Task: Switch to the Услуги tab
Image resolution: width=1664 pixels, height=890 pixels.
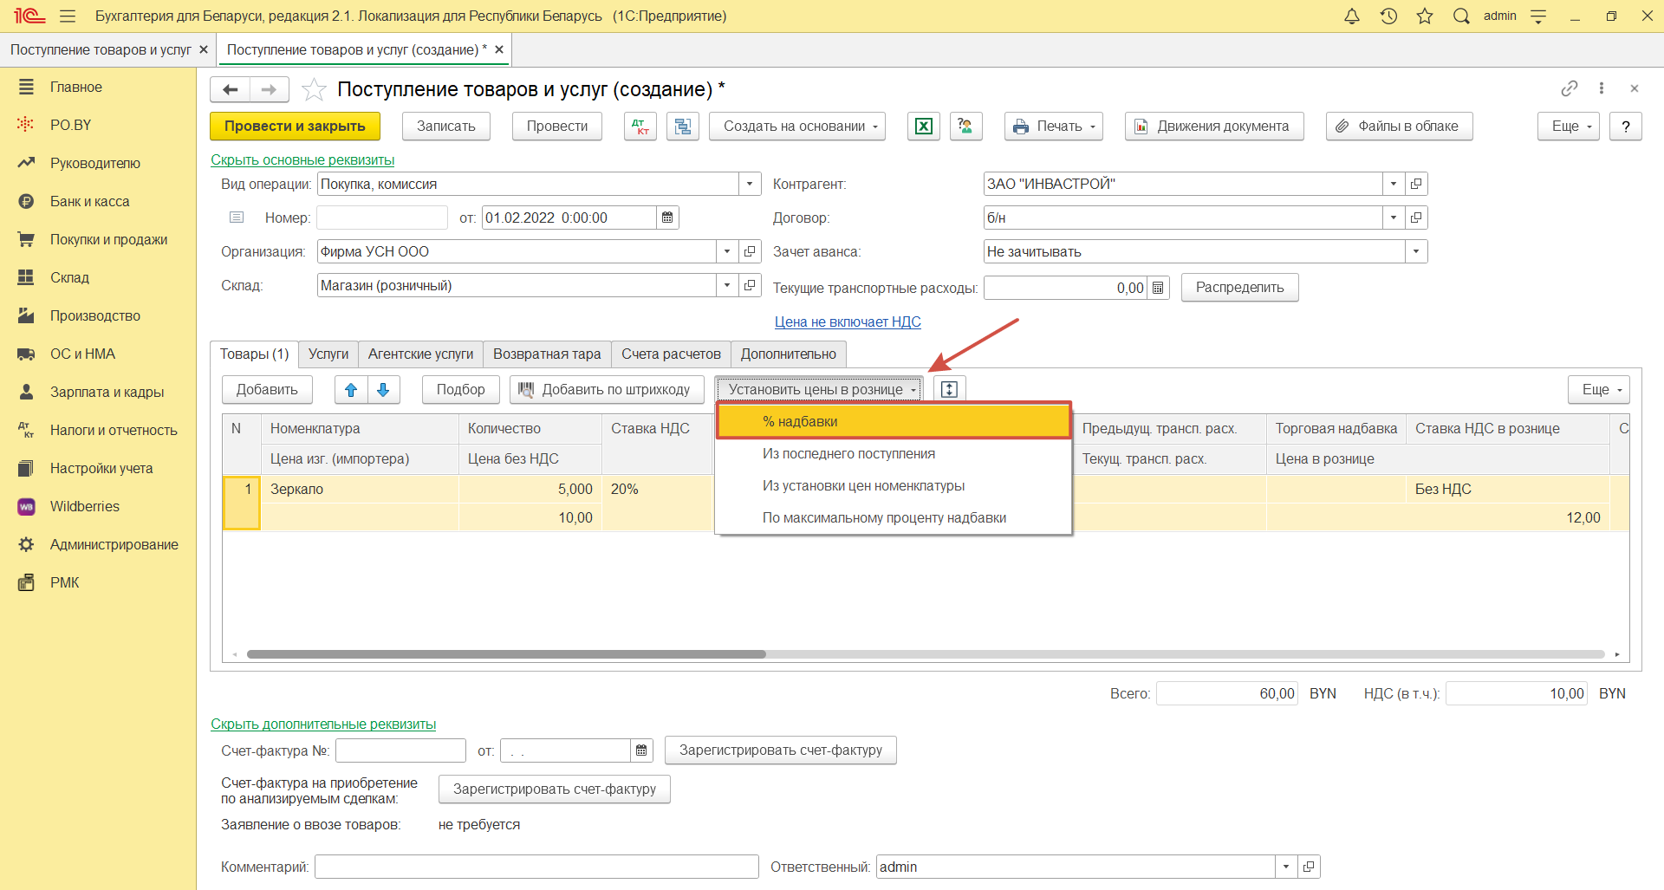Action: (328, 354)
